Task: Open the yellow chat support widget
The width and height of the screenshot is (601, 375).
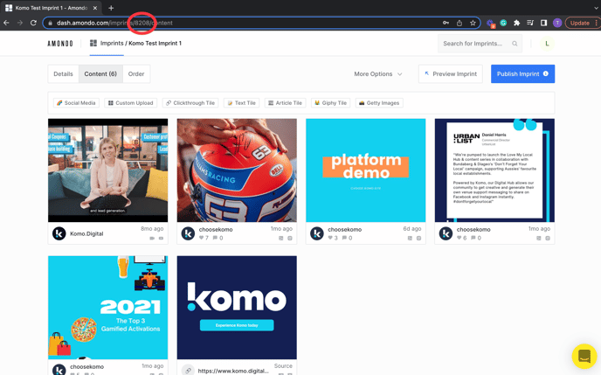Action: coord(584,357)
